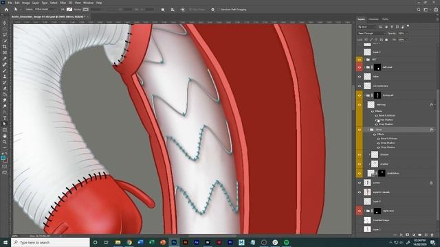Collapse effects arrow on Wires group
This screenshot has width=440, height=247.
pos(435,130)
